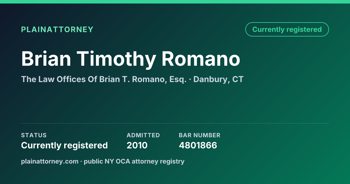
Task: Click the word registered inside the badge
Action: pyautogui.click(x=304, y=29)
